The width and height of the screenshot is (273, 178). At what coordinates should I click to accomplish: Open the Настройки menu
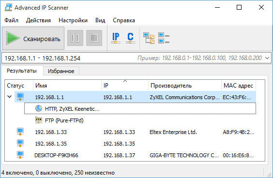tap(73, 20)
